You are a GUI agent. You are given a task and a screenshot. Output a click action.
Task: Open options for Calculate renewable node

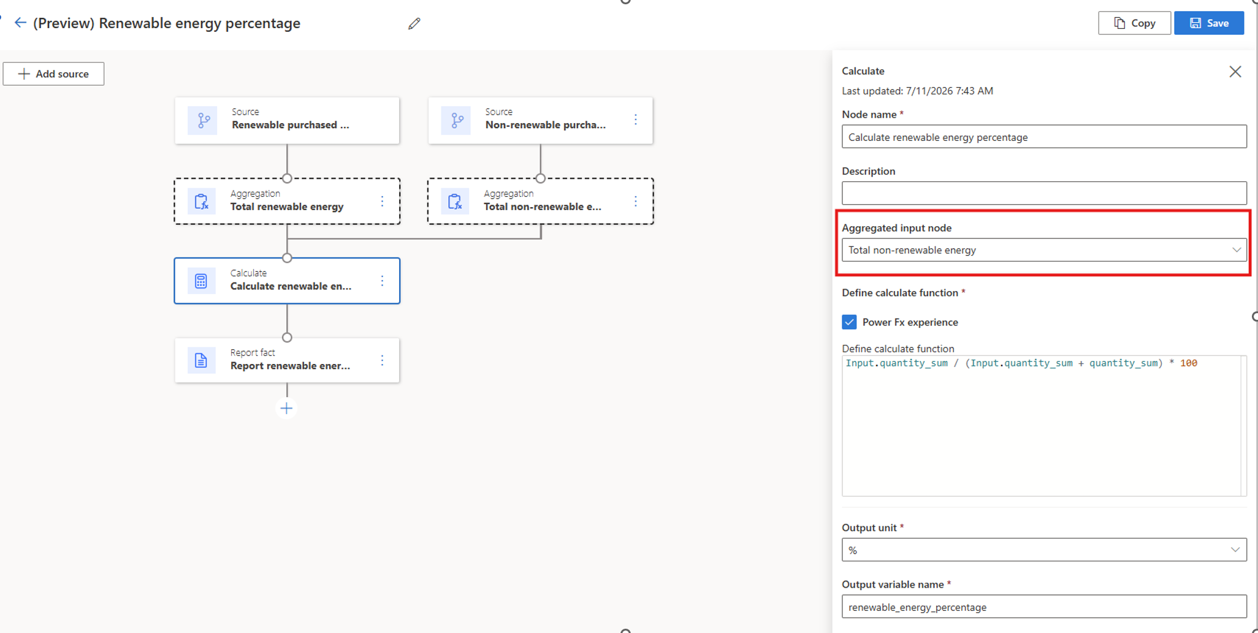click(x=382, y=281)
